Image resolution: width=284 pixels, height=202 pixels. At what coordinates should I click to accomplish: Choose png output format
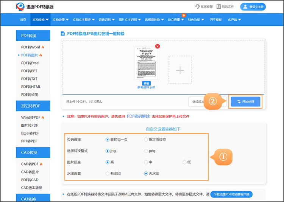[x=146, y=151]
